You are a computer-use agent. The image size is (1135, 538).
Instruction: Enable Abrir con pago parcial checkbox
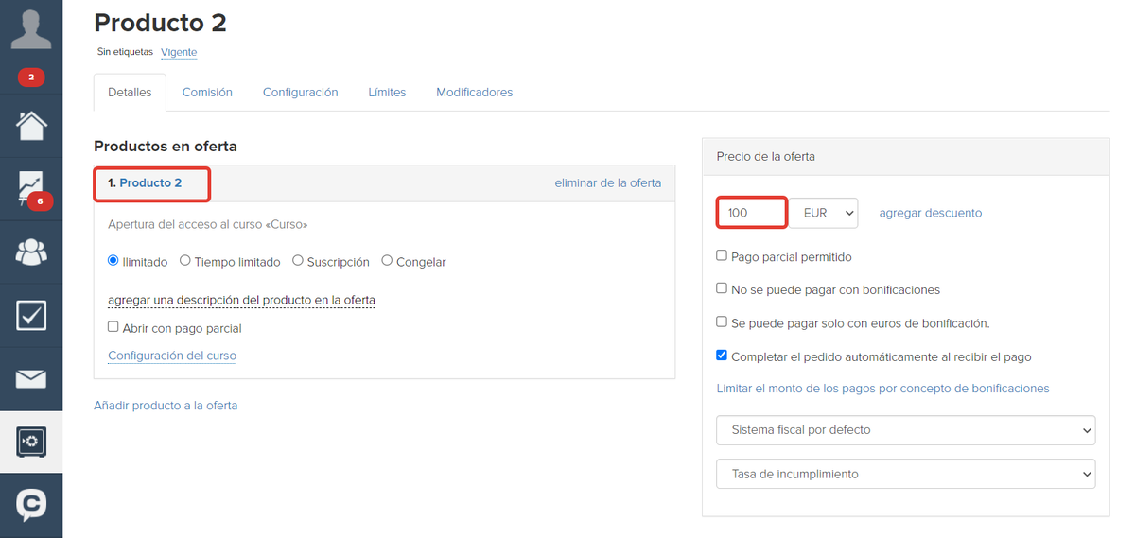click(x=113, y=327)
